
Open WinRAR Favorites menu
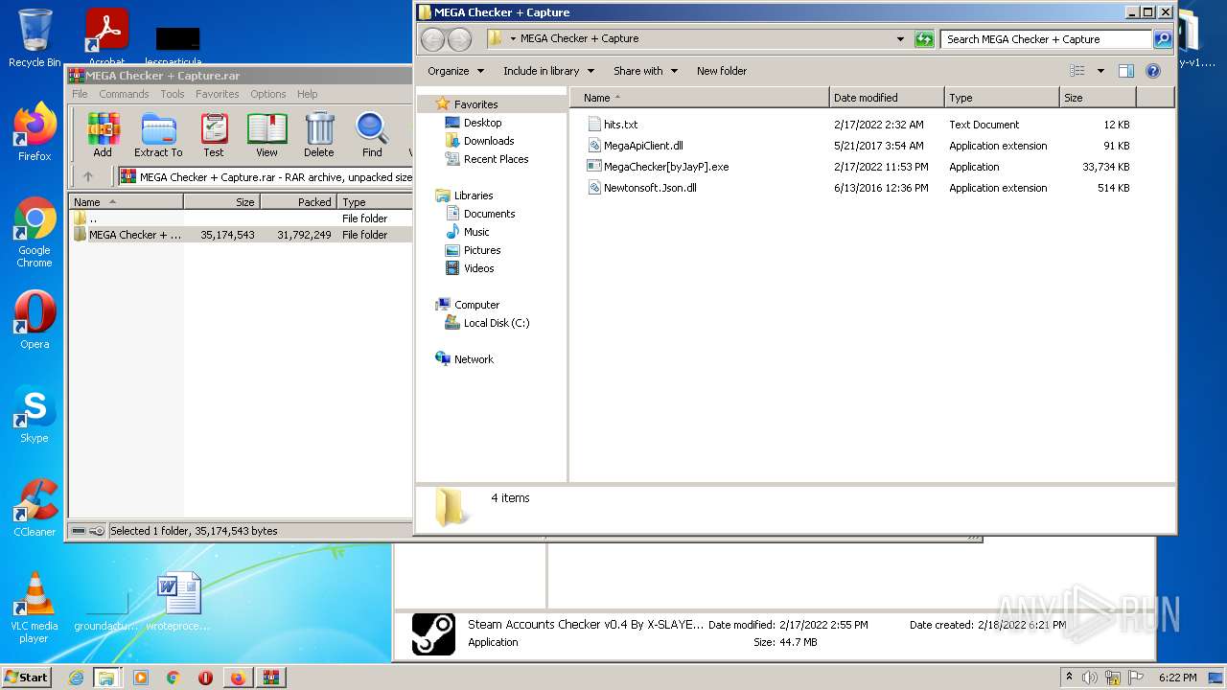click(x=218, y=94)
